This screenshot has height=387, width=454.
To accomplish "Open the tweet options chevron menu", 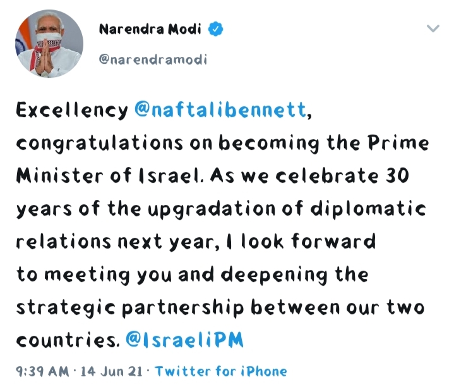I will tap(433, 28).
